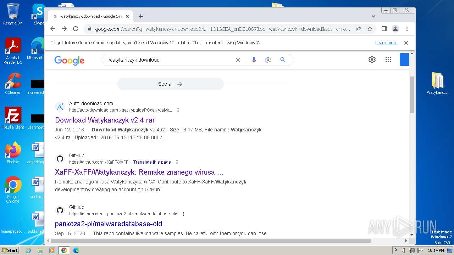The height and width of the screenshot is (255, 454).
Task: Launch CCleaner desktop shortcut
Action: tap(13, 84)
